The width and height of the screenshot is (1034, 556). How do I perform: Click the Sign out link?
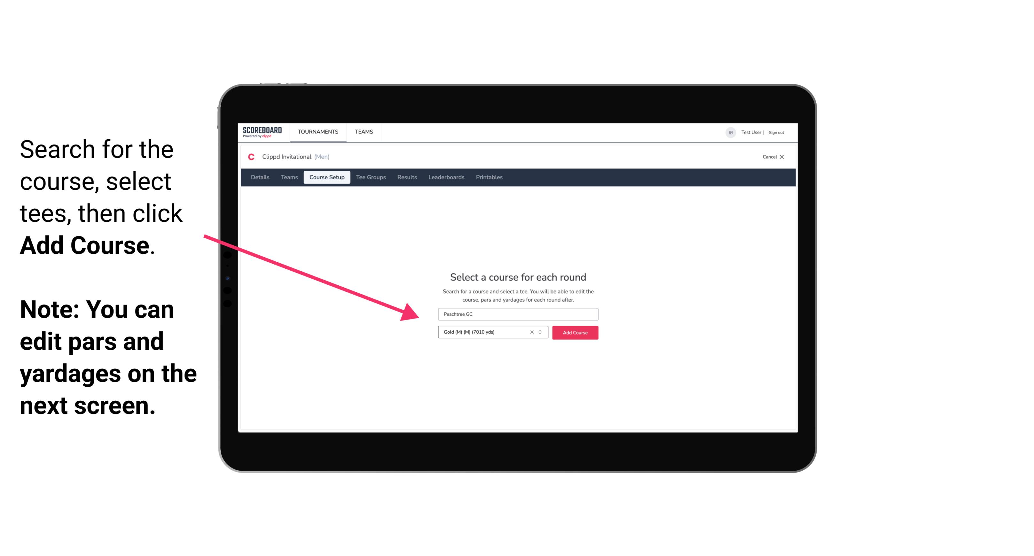tap(777, 132)
